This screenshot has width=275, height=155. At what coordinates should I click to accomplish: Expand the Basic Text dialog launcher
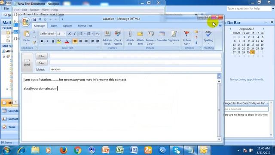click(x=98, y=48)
